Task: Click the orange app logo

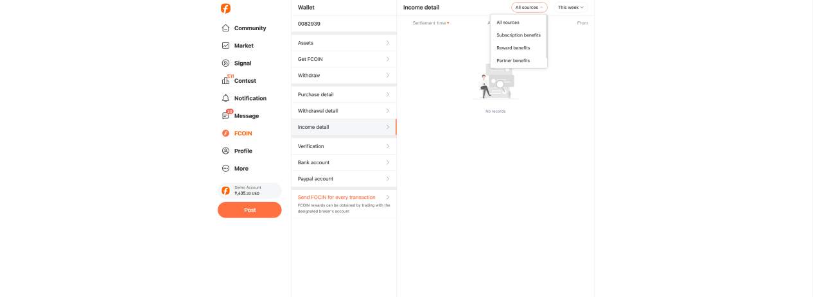Action: [225, 8]
